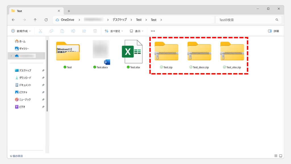Unpin デスクトップ using its pin icon
This screenshot has height=164, width=291.
43,71
